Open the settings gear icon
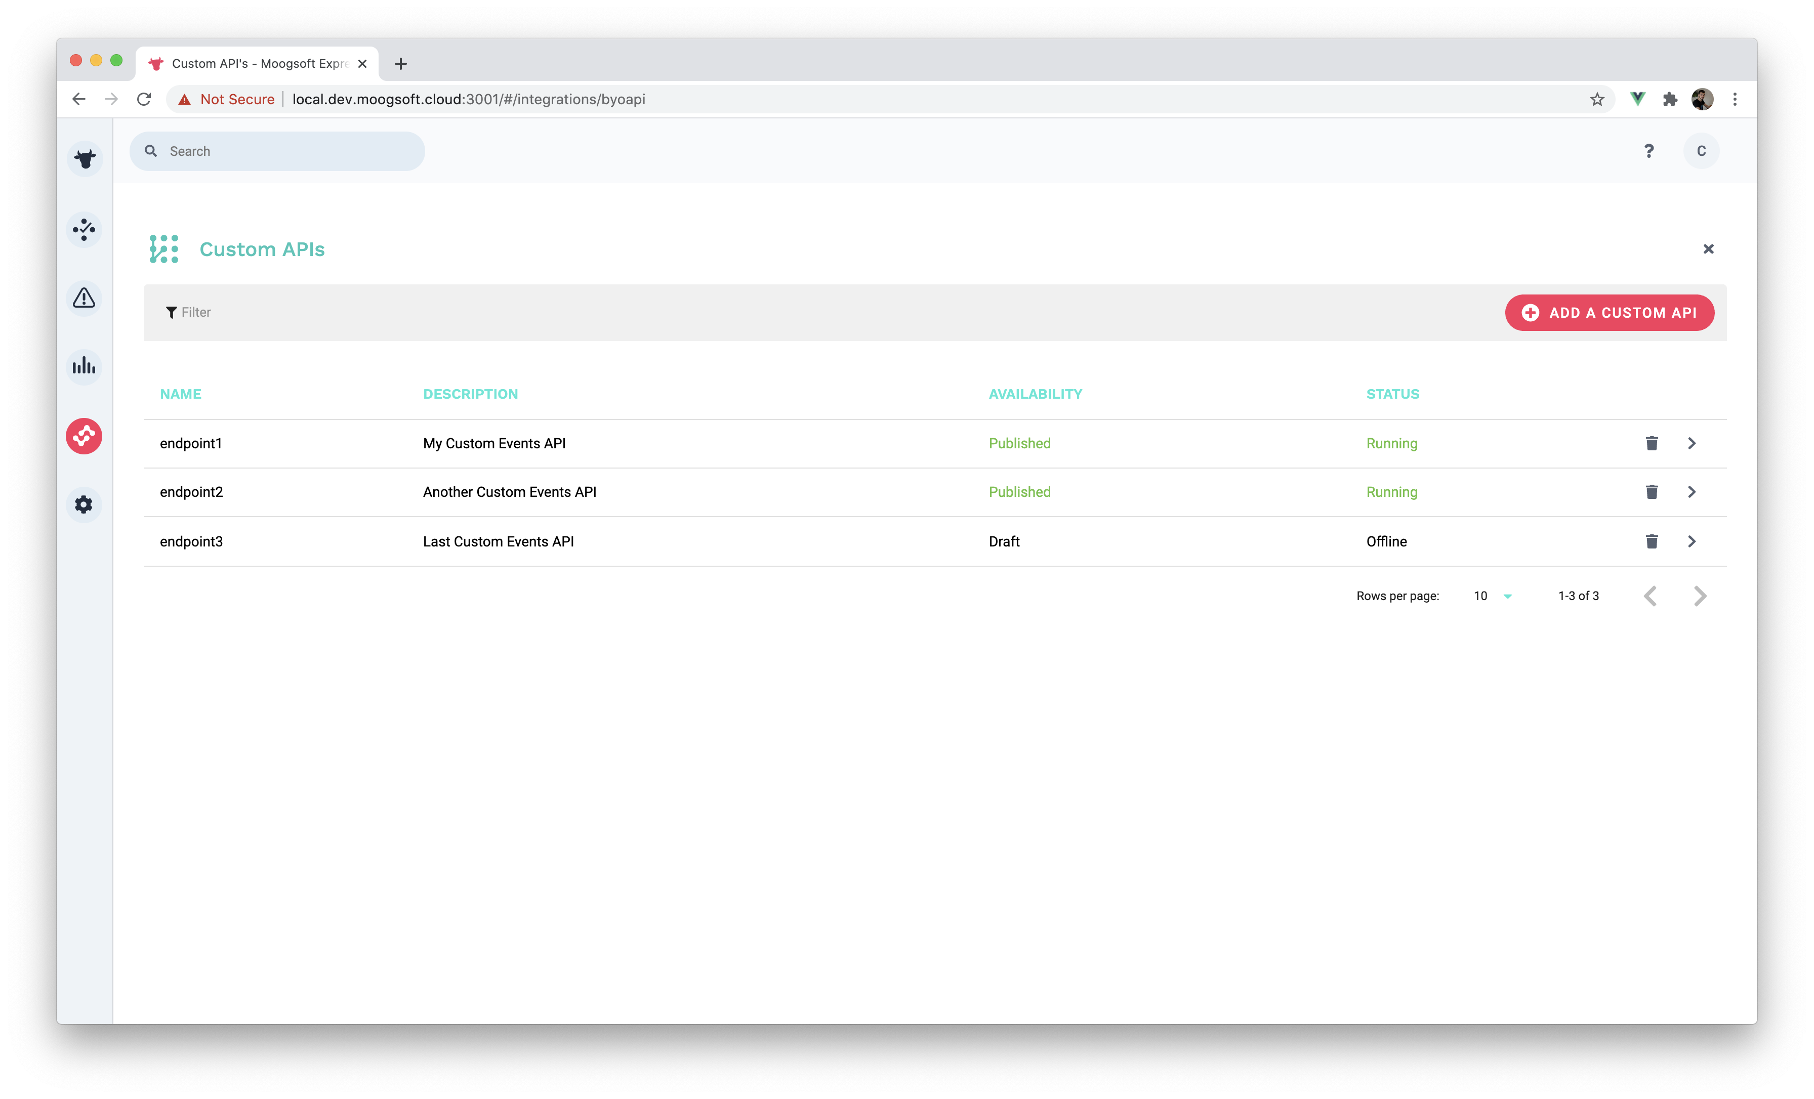The width and height of the screenshot is (1814, 1099). tap(83, 504)
